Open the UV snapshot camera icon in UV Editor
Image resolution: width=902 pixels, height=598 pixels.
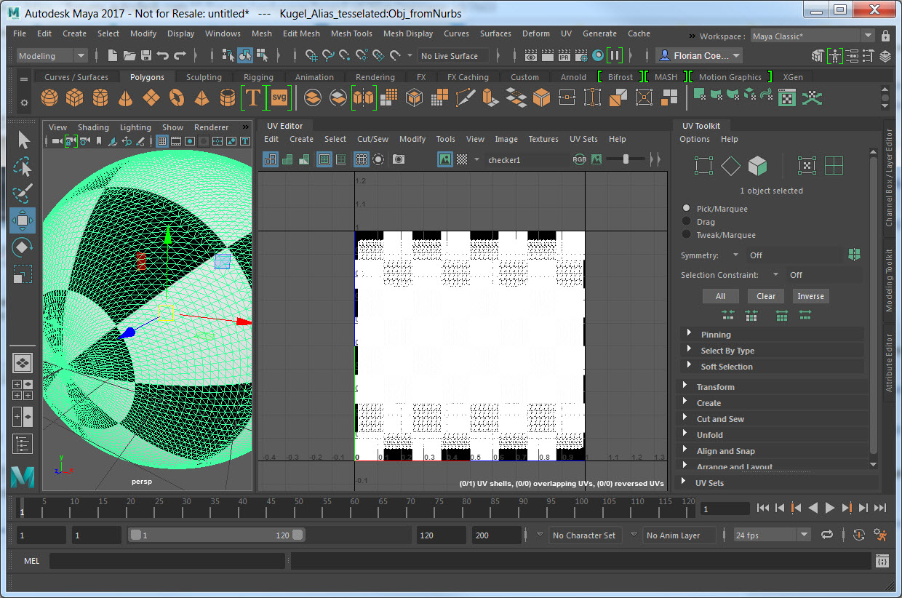click(399, 159)
